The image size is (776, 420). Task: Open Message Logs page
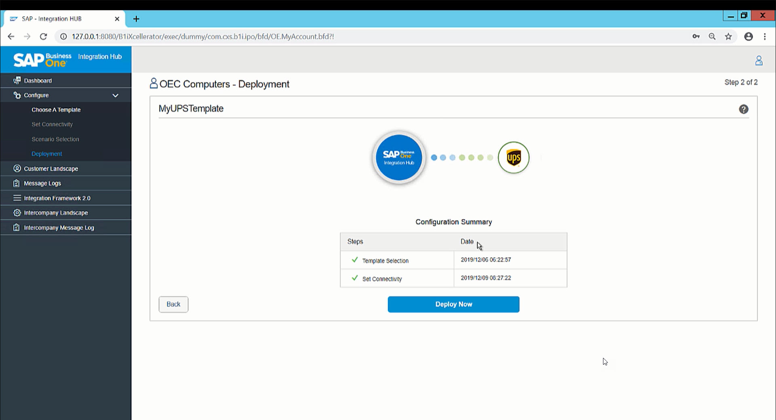42,183
